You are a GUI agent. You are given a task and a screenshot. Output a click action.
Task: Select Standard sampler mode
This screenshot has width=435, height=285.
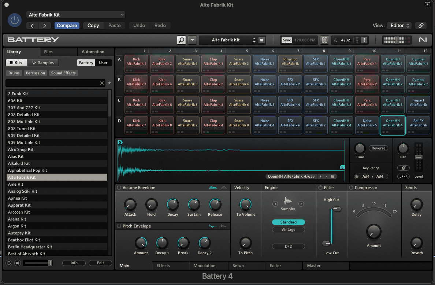click(x=288, y=222)
